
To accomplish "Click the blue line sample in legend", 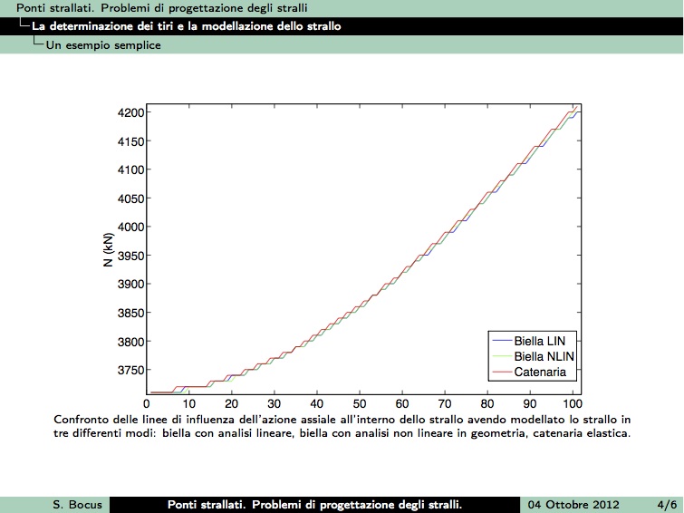I will [x=501, y=341].
